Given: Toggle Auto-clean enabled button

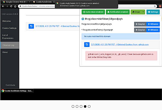Looking at the screenshot, I should click(93, 12).
